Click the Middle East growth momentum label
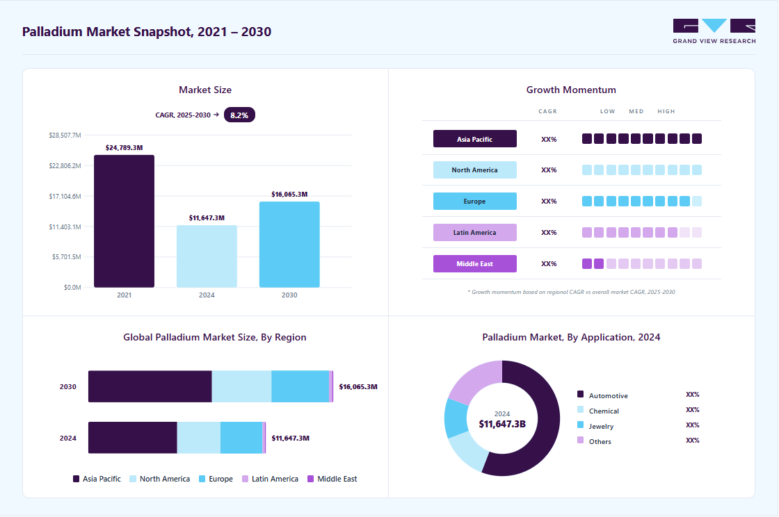The height and width of the screenshot is (517, 779). [x=474, y=263]
